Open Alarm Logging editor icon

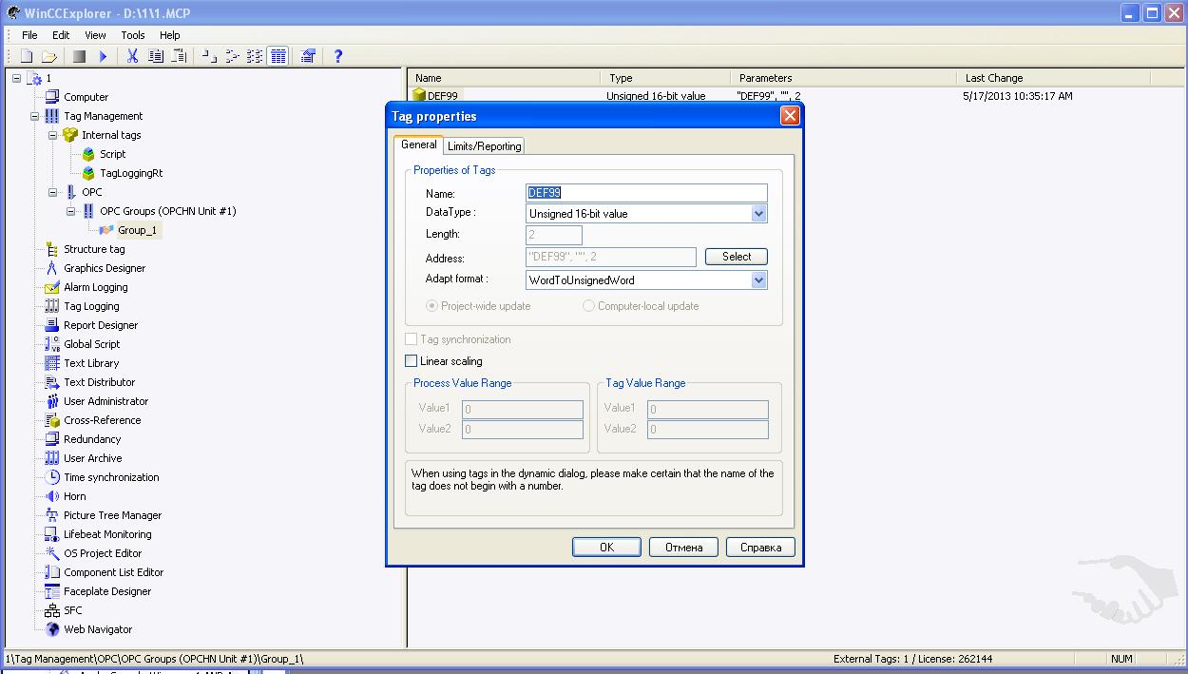(x=52, y=287)
